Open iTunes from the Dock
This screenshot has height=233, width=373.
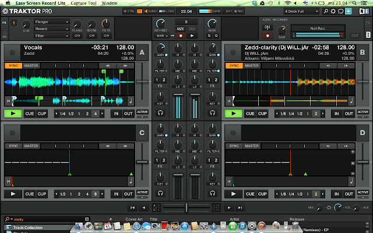242,226
